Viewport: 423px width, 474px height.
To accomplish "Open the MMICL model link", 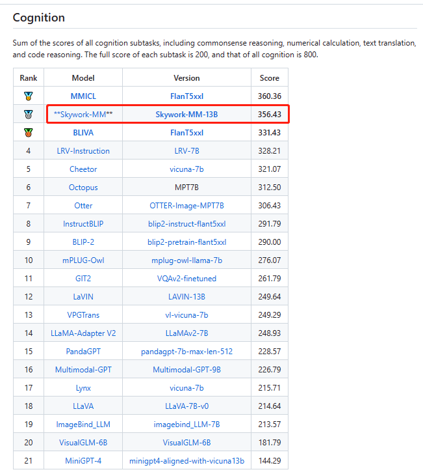I will [83, 96].
